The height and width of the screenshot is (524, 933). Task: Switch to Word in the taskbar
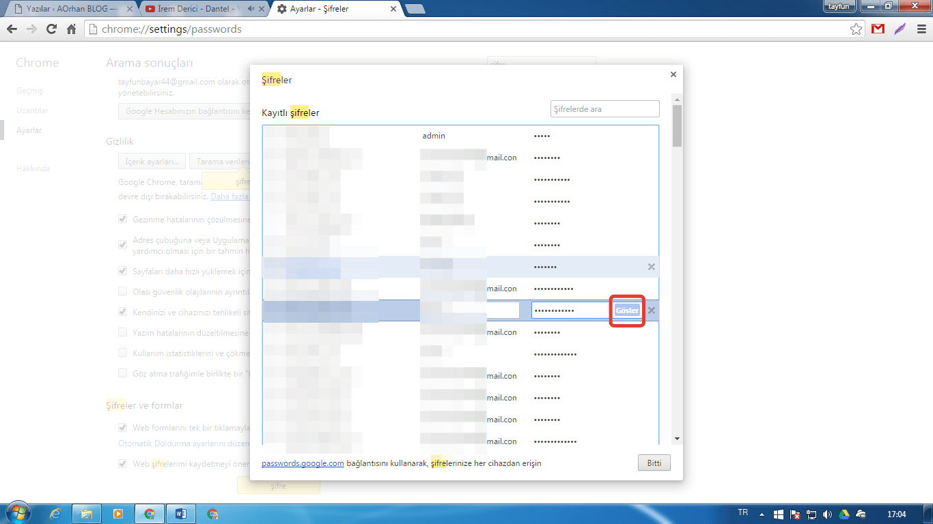tap(181, 514)
